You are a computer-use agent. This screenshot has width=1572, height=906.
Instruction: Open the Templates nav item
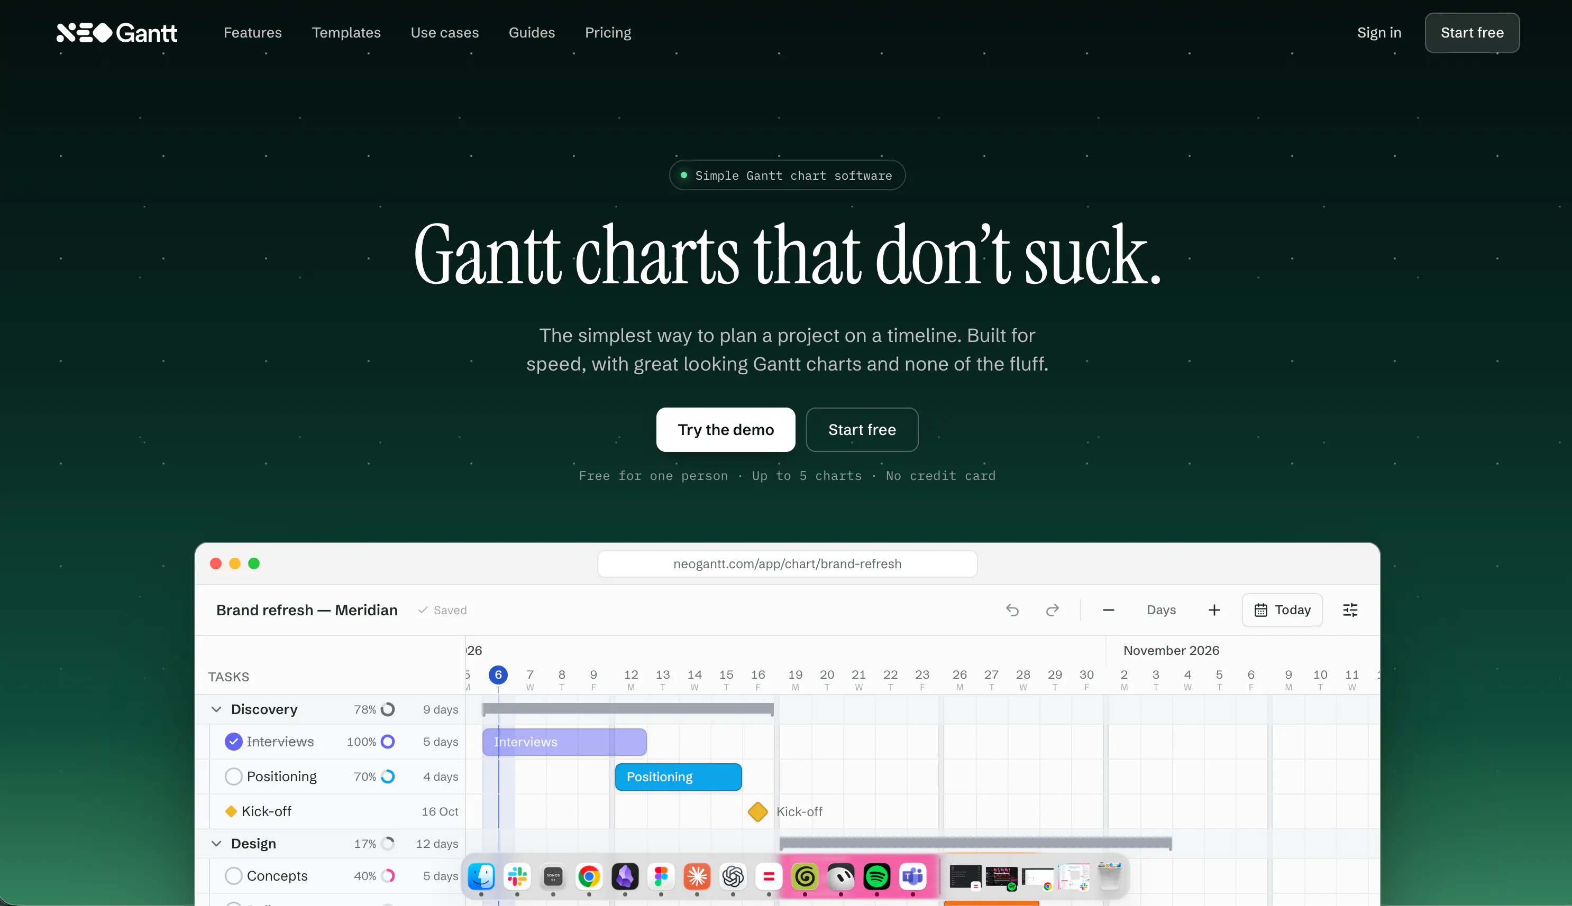(346, 32)
